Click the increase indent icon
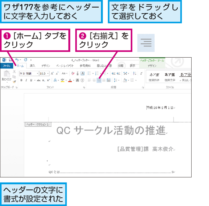 [x=118, y=73]
